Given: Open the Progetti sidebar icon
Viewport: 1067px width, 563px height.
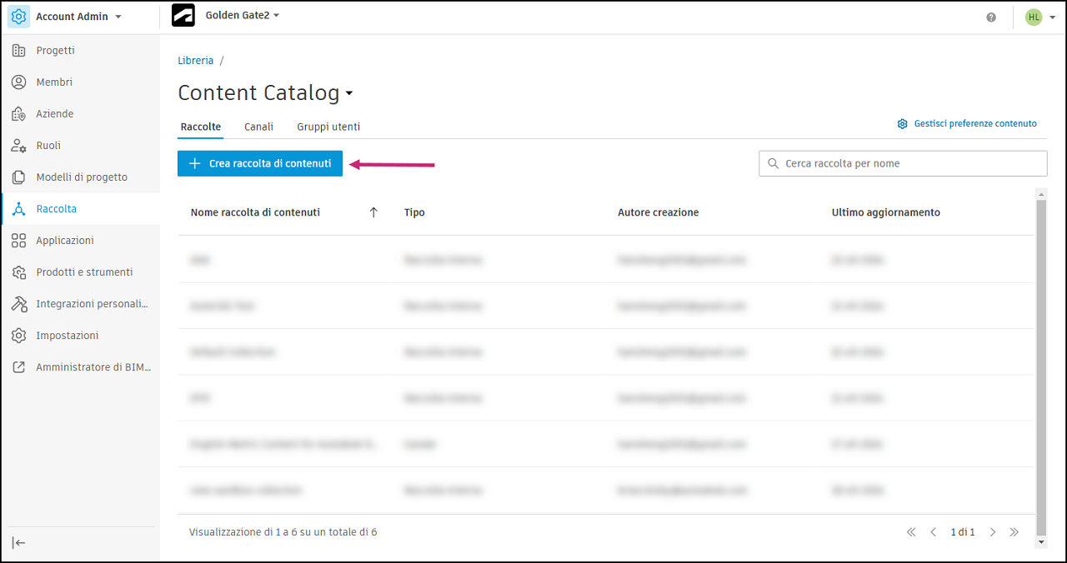Looking at the screenshot, I should pos(18,51).
